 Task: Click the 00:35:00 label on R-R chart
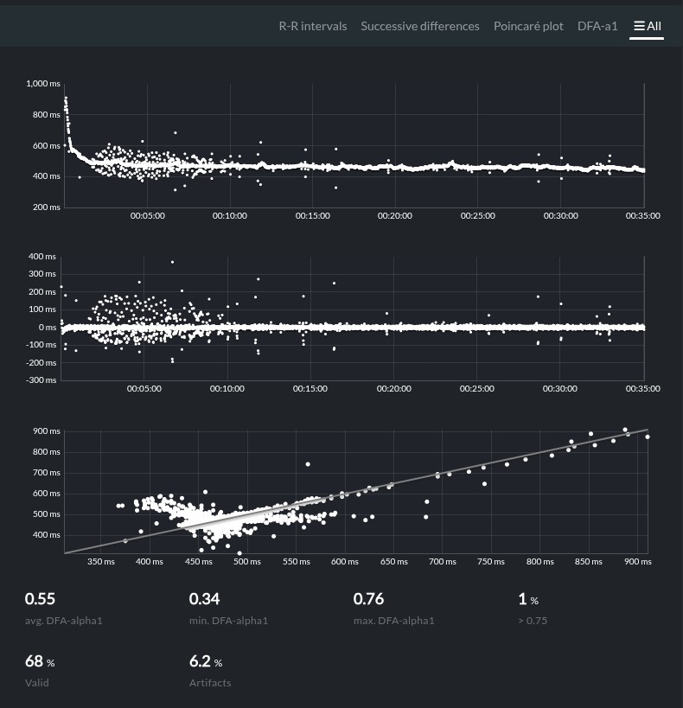point(642,216)
